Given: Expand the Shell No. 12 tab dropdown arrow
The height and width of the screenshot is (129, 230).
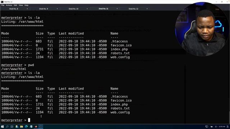Looking at the screenshot, I should [147, 9].
